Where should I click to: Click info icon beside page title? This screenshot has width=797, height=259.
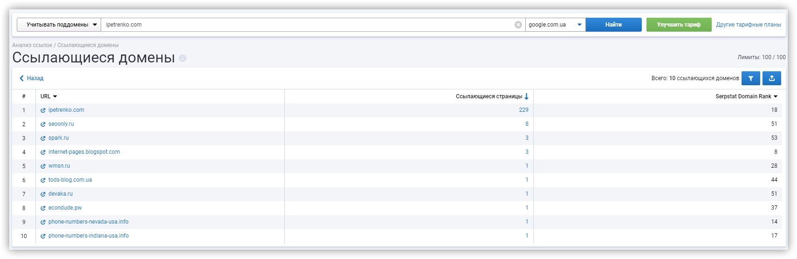tap(183, 58)
